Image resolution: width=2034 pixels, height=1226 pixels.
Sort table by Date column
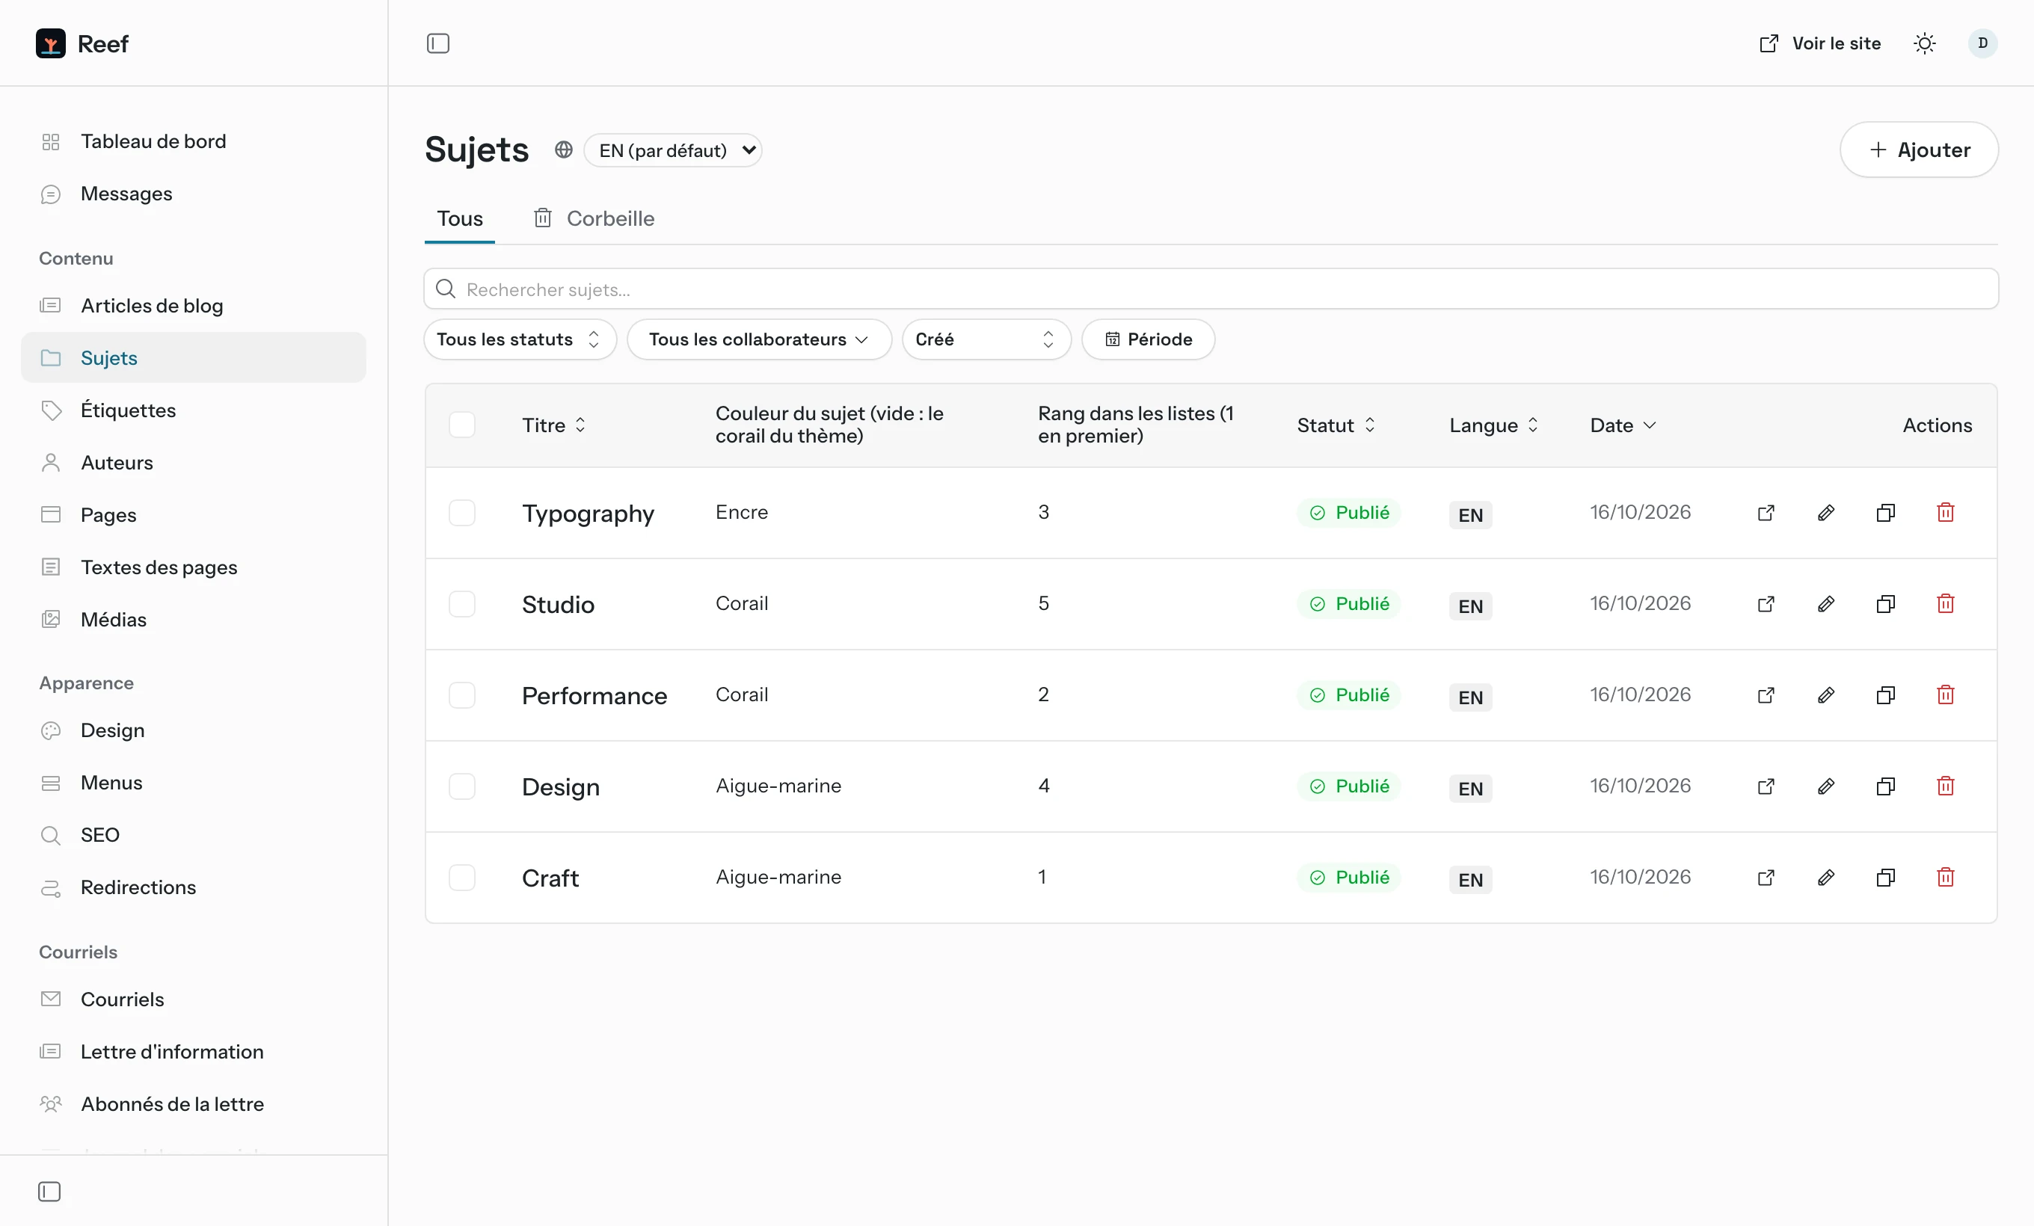coord(1622,425)
